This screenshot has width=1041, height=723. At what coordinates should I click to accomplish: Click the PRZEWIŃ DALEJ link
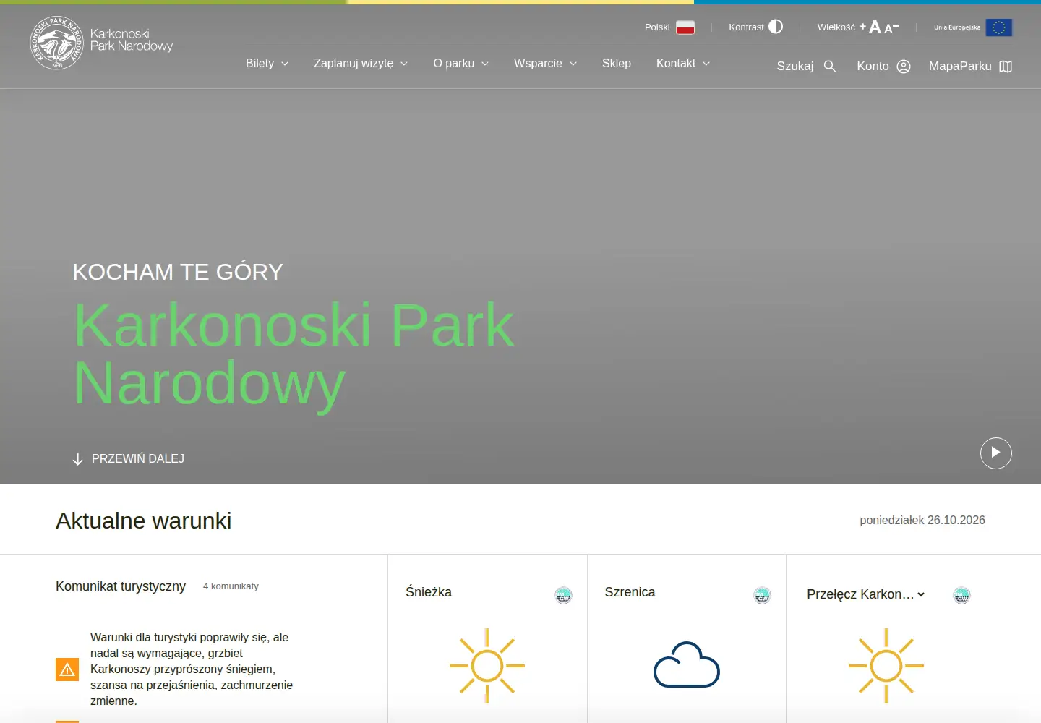pos(138,459)
